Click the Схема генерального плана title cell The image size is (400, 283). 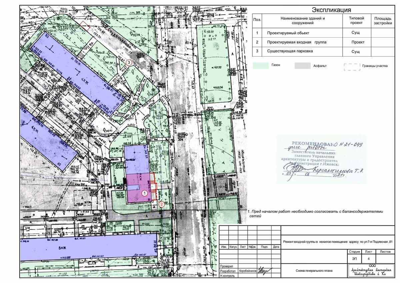pos(314,271)
